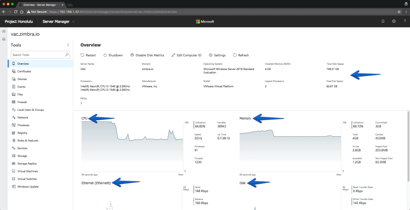Viewport: 410px width, 210px height.
Task: Click the Memory utilization 69.73% value
Action: [358, 126]
